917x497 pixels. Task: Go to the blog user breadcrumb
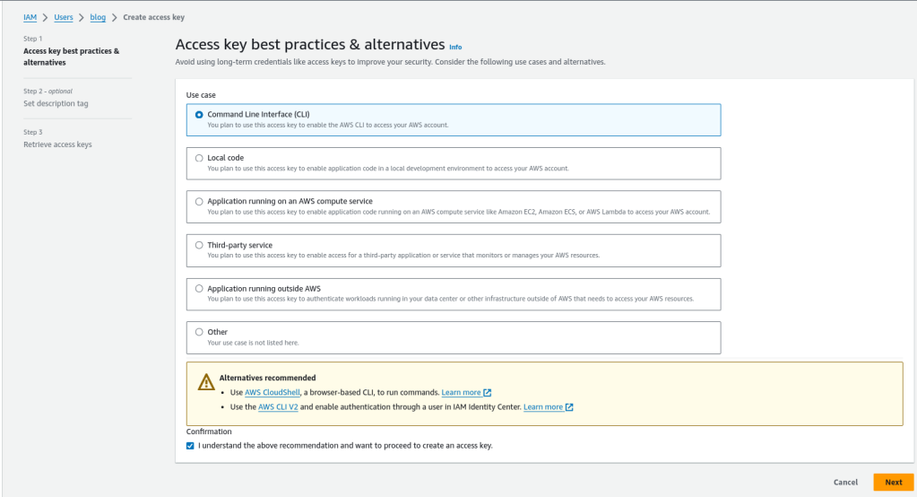pyautogui.click(x=98, y=17)
